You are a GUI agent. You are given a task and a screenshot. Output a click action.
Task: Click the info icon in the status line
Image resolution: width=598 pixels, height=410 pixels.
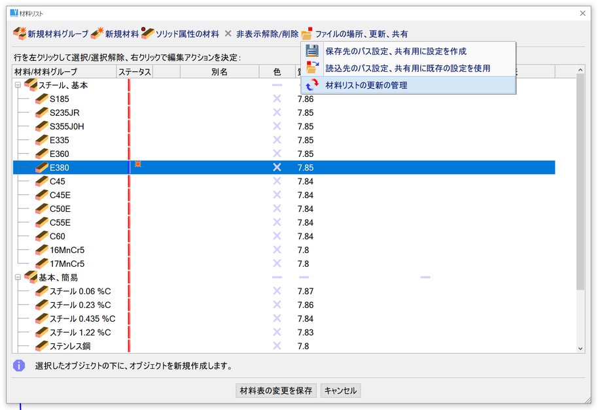click(x=19, y=366)
